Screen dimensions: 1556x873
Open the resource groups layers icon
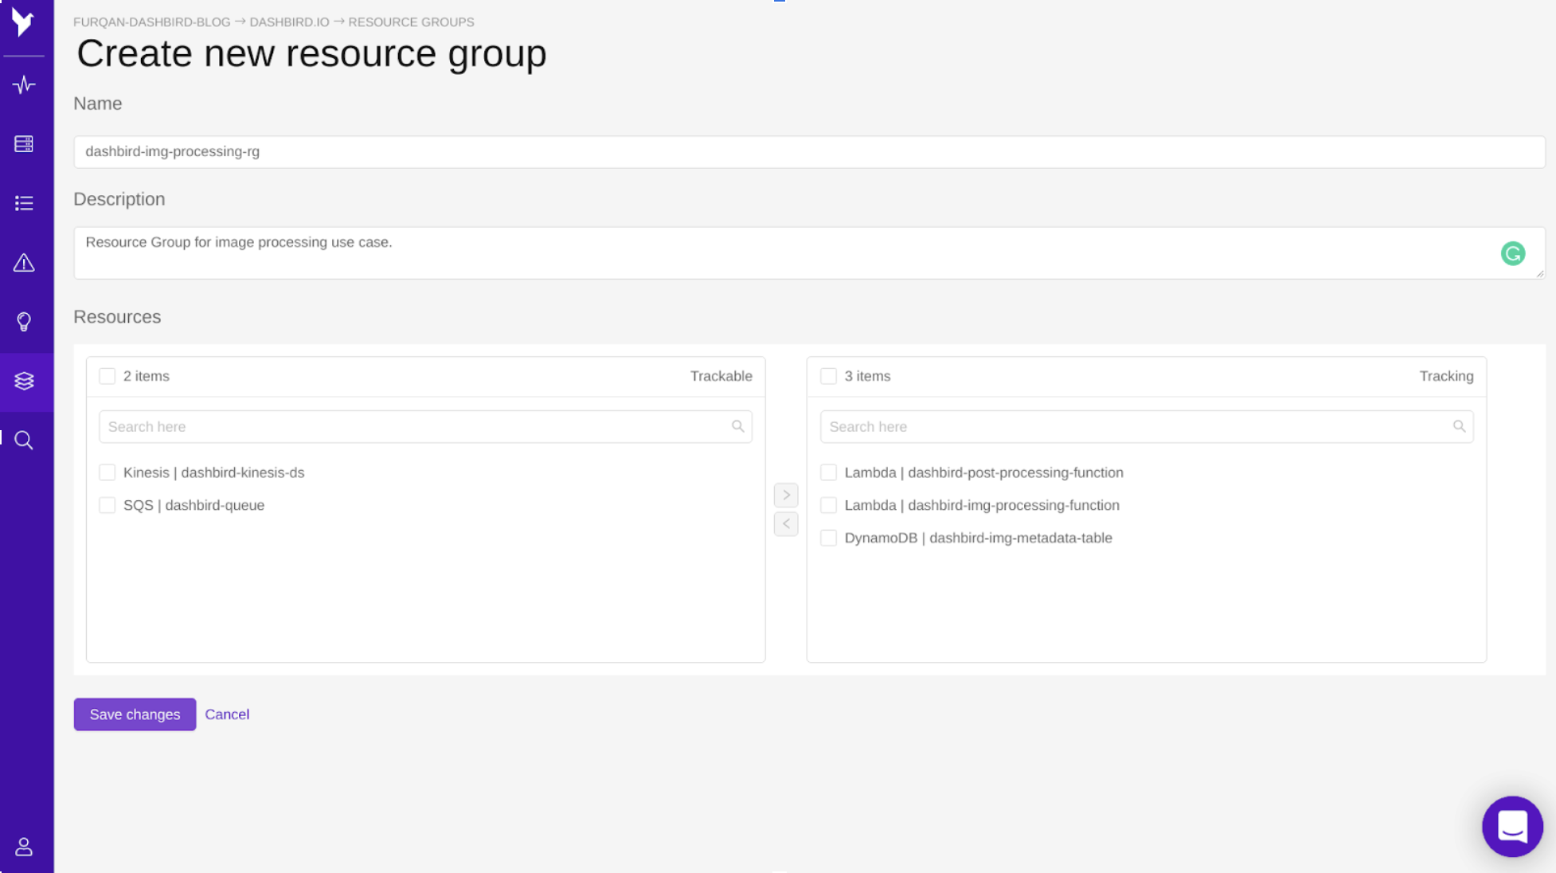tap(24, 381)
